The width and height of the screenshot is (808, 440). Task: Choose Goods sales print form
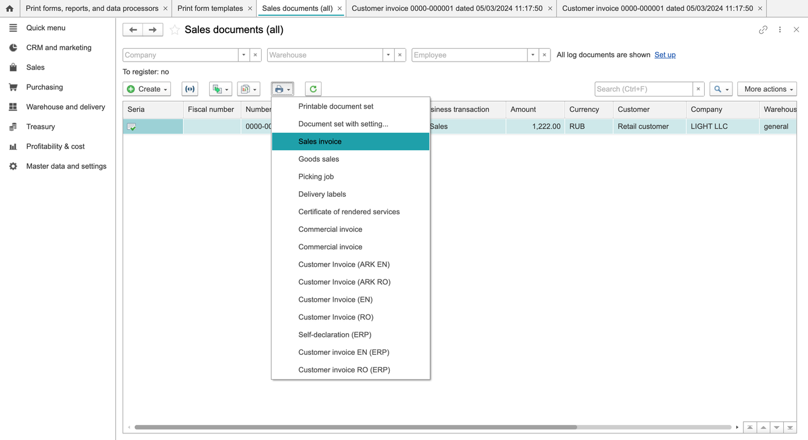[351, 159]
